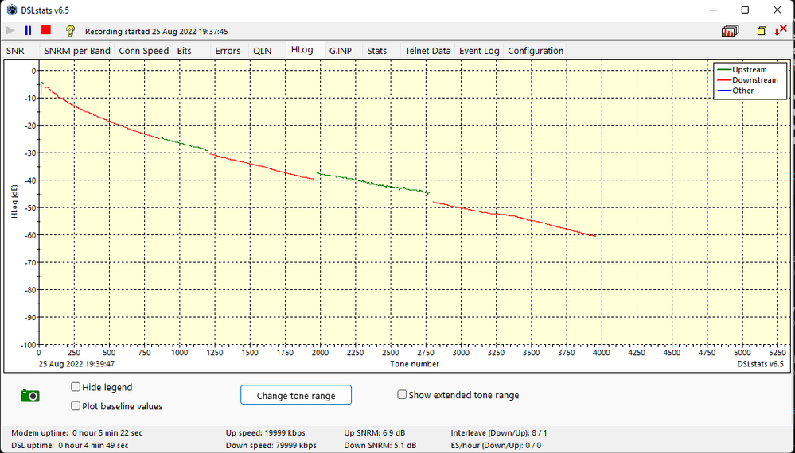Tick the Plot baseline values checkbox
The height and width of the screenshot is (453, 795).
pos(76,406)
